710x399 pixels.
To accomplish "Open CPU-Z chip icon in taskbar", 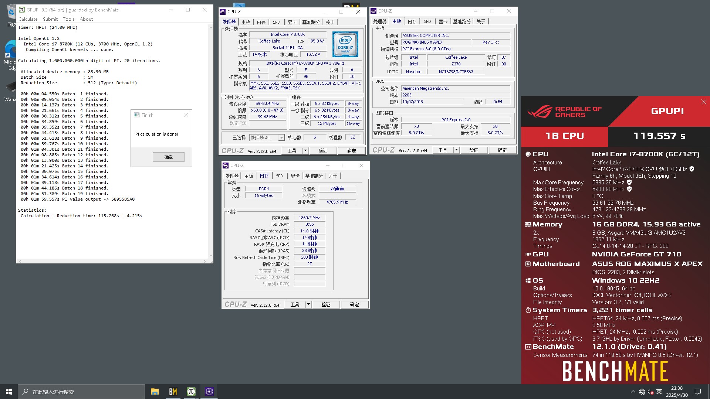I will (209, 392).
